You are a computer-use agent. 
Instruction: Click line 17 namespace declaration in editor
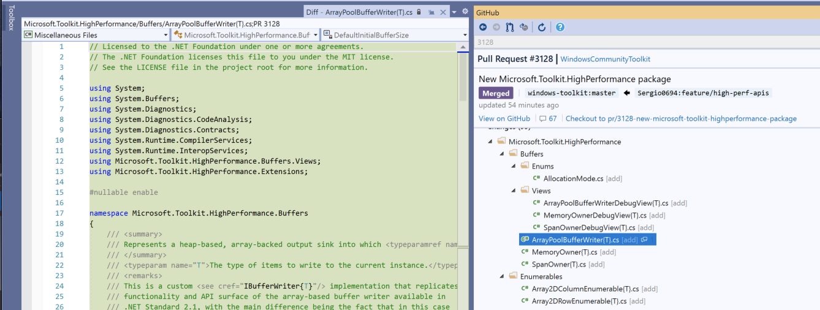click(x=199, y=213)
